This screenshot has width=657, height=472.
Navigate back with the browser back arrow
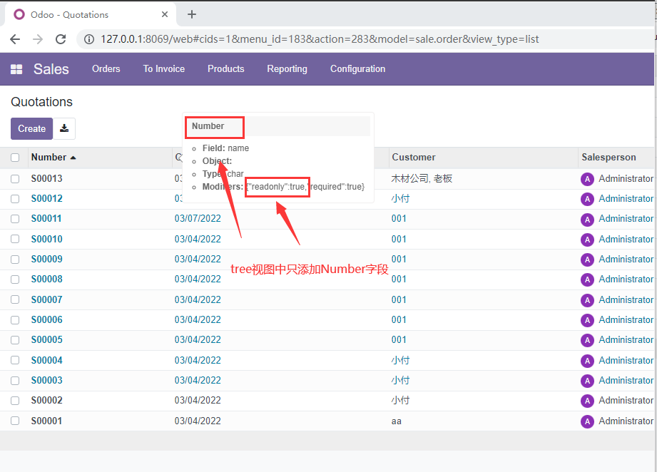click(15, 39)
